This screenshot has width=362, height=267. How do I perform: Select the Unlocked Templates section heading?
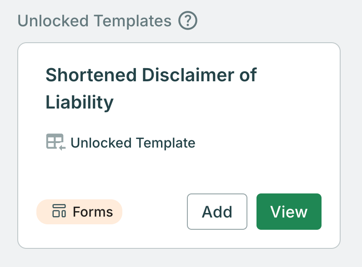(x=95, y=21)
